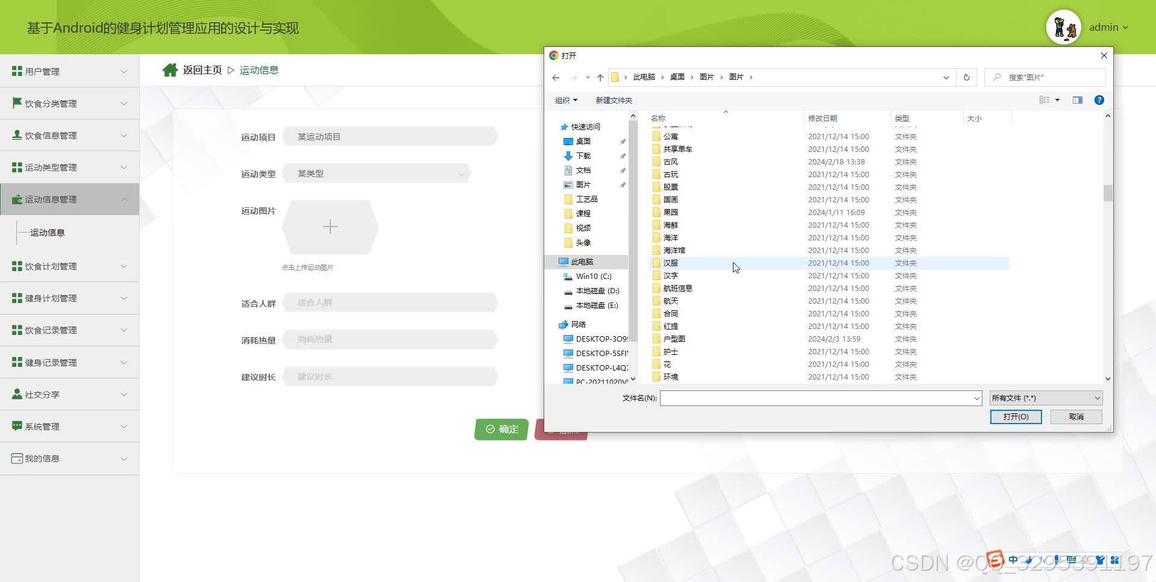
Task: Click the search magnifier in dialog search box
Action: [x=997, y=77]
